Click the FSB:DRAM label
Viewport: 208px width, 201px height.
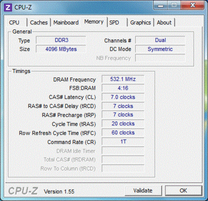[82, 88]
